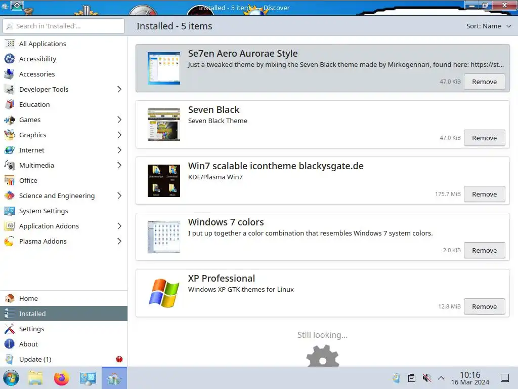Screen dimensions: 518x389
Task: Expand the Internet category chevron
Action: click(x=119, y=150)
